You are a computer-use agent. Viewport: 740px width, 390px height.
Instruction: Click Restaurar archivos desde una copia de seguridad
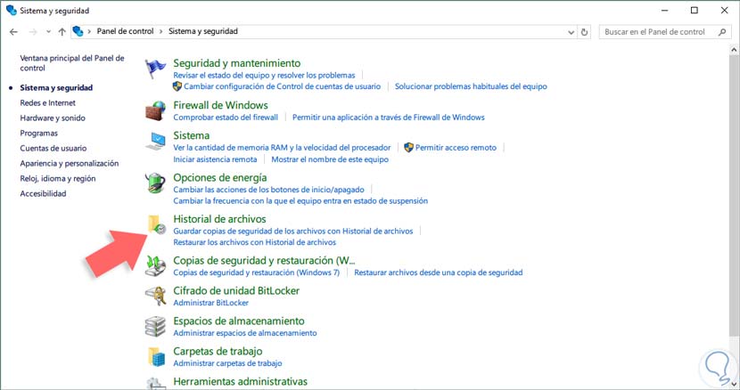(x=439, y=272)
